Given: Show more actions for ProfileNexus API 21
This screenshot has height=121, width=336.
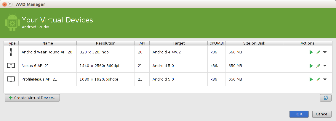Looking at the screenshot, I should (x=325, y=79).
